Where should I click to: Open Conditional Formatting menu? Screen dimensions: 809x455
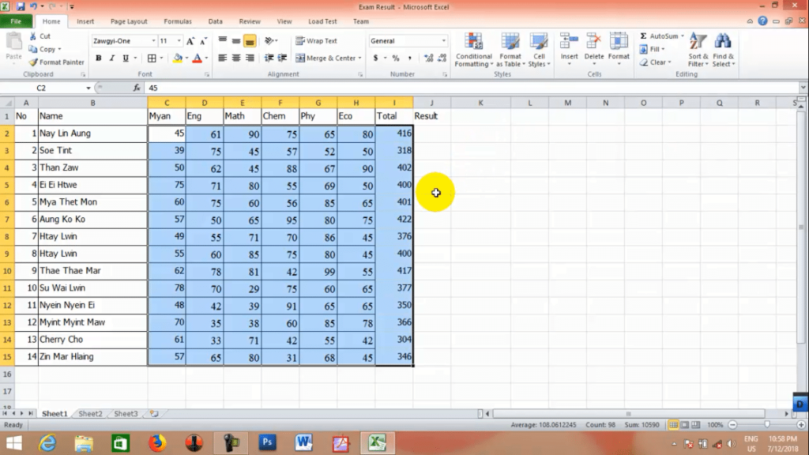click(x=473, y=50)
